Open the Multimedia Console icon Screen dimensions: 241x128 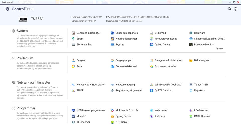(x=112, y=110)
